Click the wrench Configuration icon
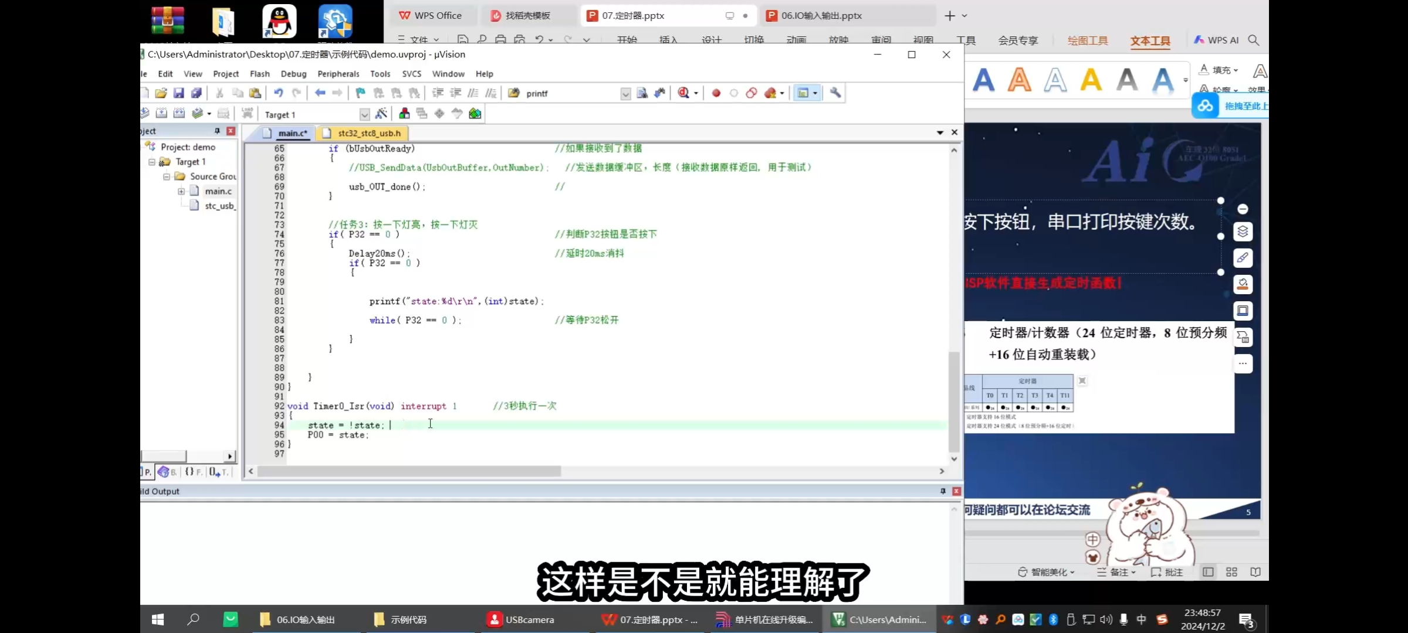This screenshot has height=633, width=1408. pos(835,93)
